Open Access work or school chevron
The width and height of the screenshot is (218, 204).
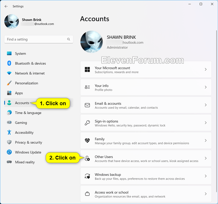point(206,194)
